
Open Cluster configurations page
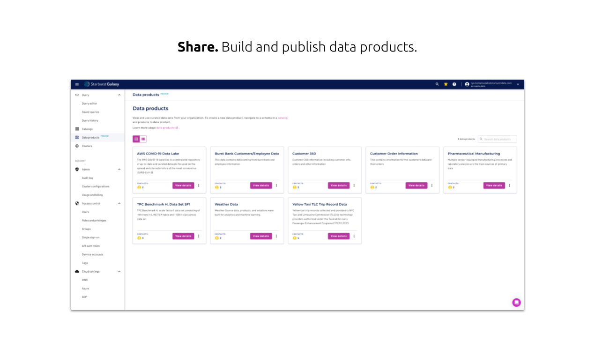point(96,186)
